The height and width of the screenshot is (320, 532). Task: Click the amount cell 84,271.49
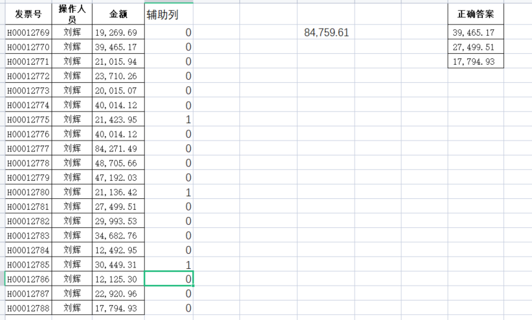click(118, 148)
